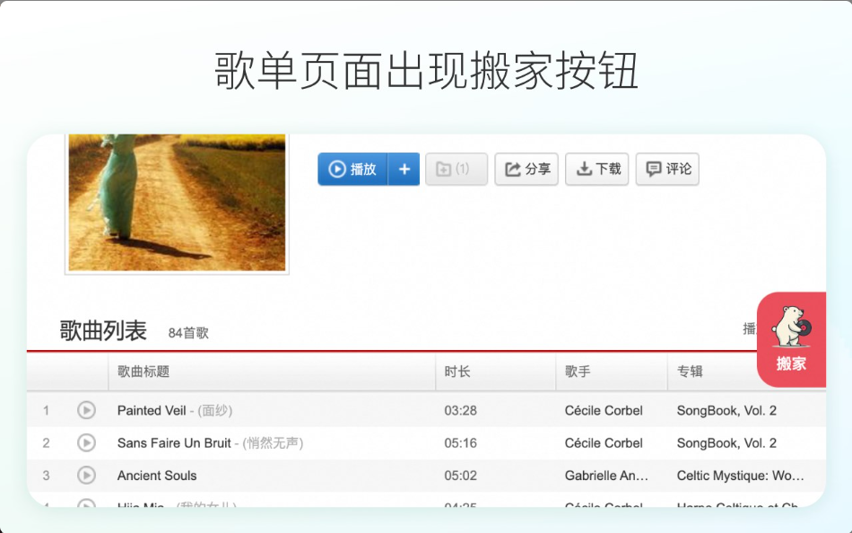Open the SongBook, Vol. 2 album link
This screenshot has width=852, height=533.
728,410
